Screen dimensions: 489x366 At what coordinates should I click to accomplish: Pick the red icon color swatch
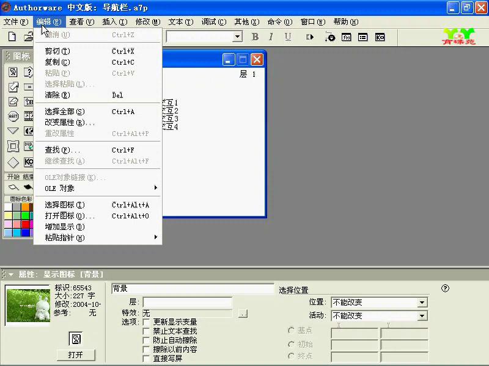coord(26,224)
